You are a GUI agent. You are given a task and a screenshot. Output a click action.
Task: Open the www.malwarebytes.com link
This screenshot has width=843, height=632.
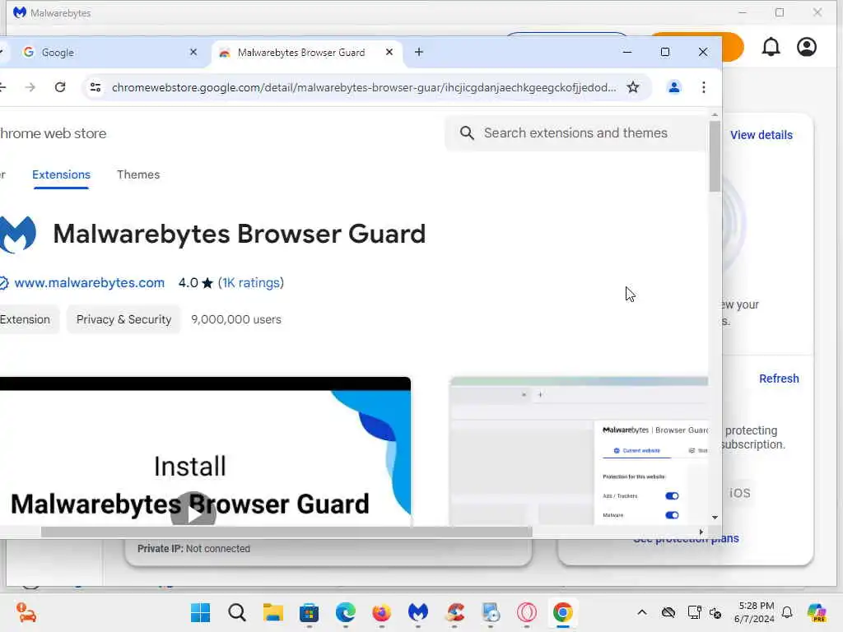coord(89,283)
